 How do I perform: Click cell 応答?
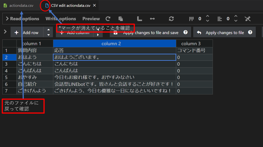pos(114,51)
